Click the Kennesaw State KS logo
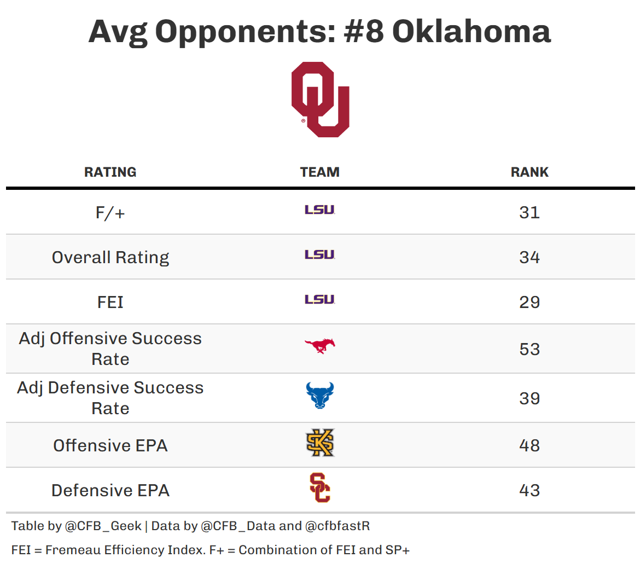This screenshot has height=569, width=640. point(320,443)
